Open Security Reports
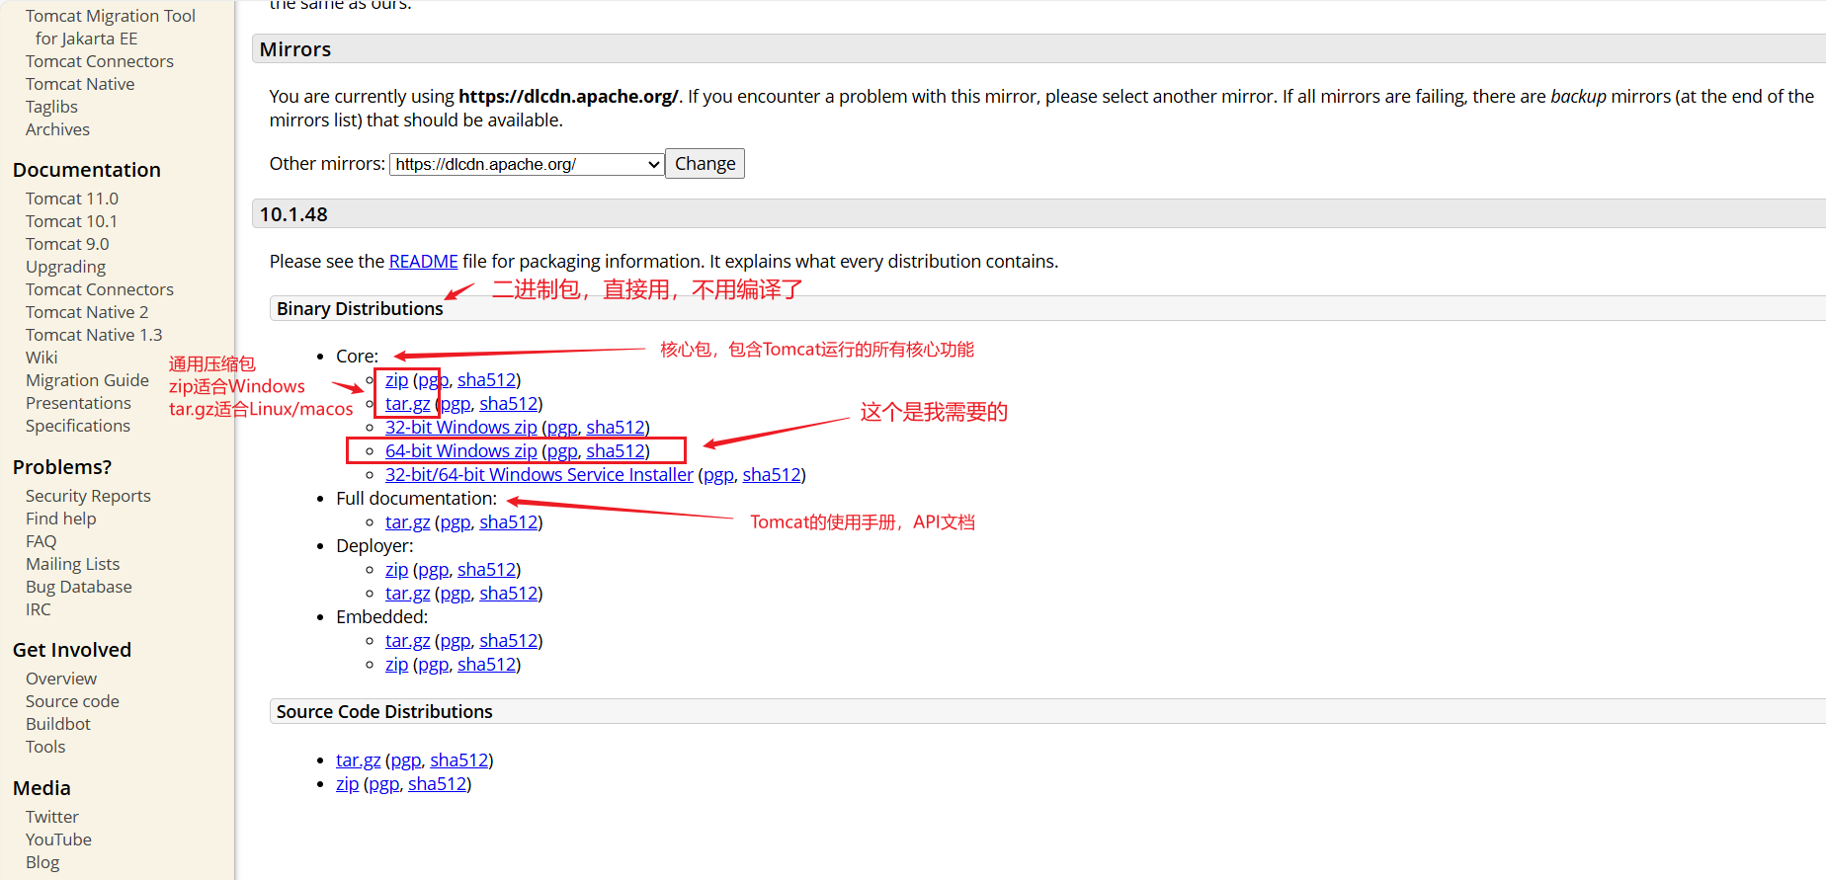Image resolution: width=1826 pixels, height=880 pixels. click(88, 496)
